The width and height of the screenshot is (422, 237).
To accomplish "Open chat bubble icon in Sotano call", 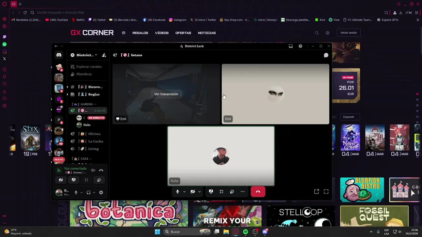I will (326, 55).
